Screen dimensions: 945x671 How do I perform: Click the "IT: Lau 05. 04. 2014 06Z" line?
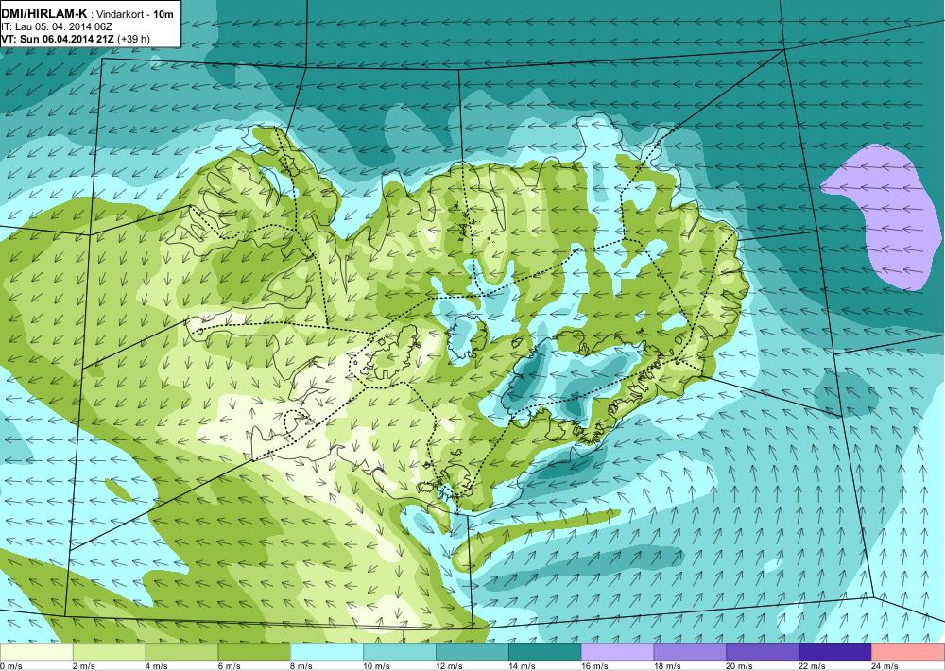pos(57,26)
